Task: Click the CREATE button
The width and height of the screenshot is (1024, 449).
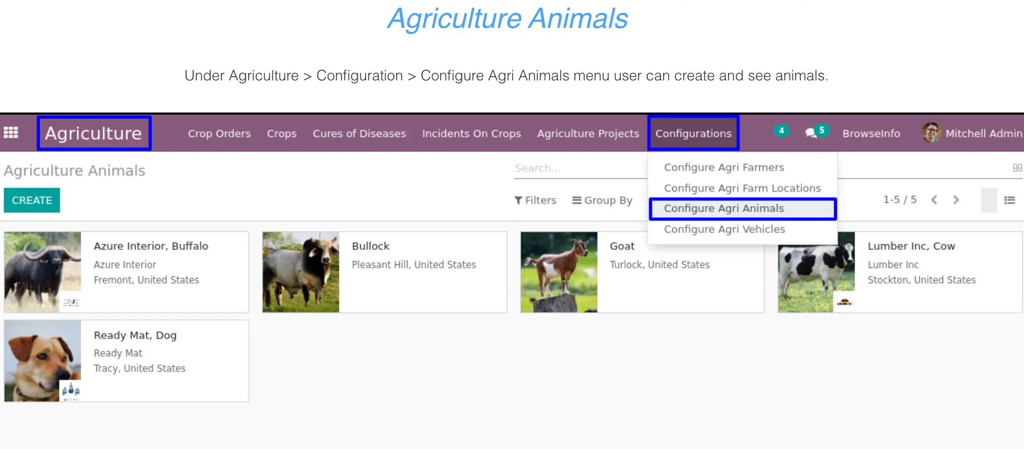Action: (32, 200)
